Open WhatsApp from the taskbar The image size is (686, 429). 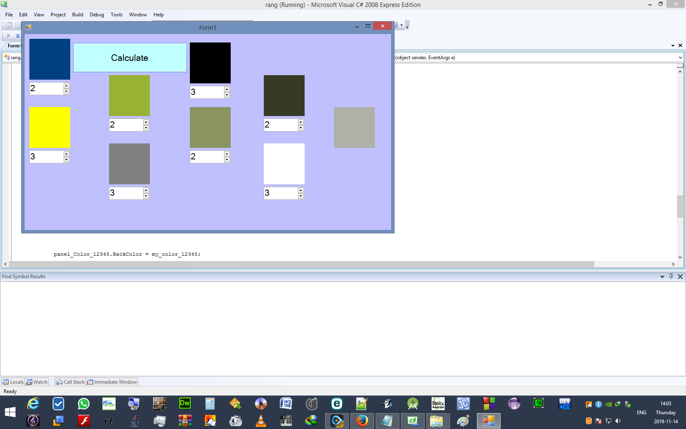[84, 404]
